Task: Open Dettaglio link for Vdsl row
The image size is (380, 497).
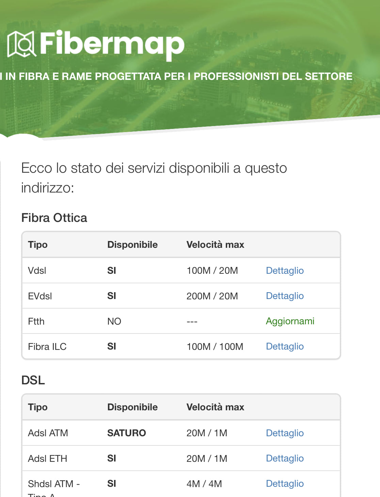Action: 285,271
